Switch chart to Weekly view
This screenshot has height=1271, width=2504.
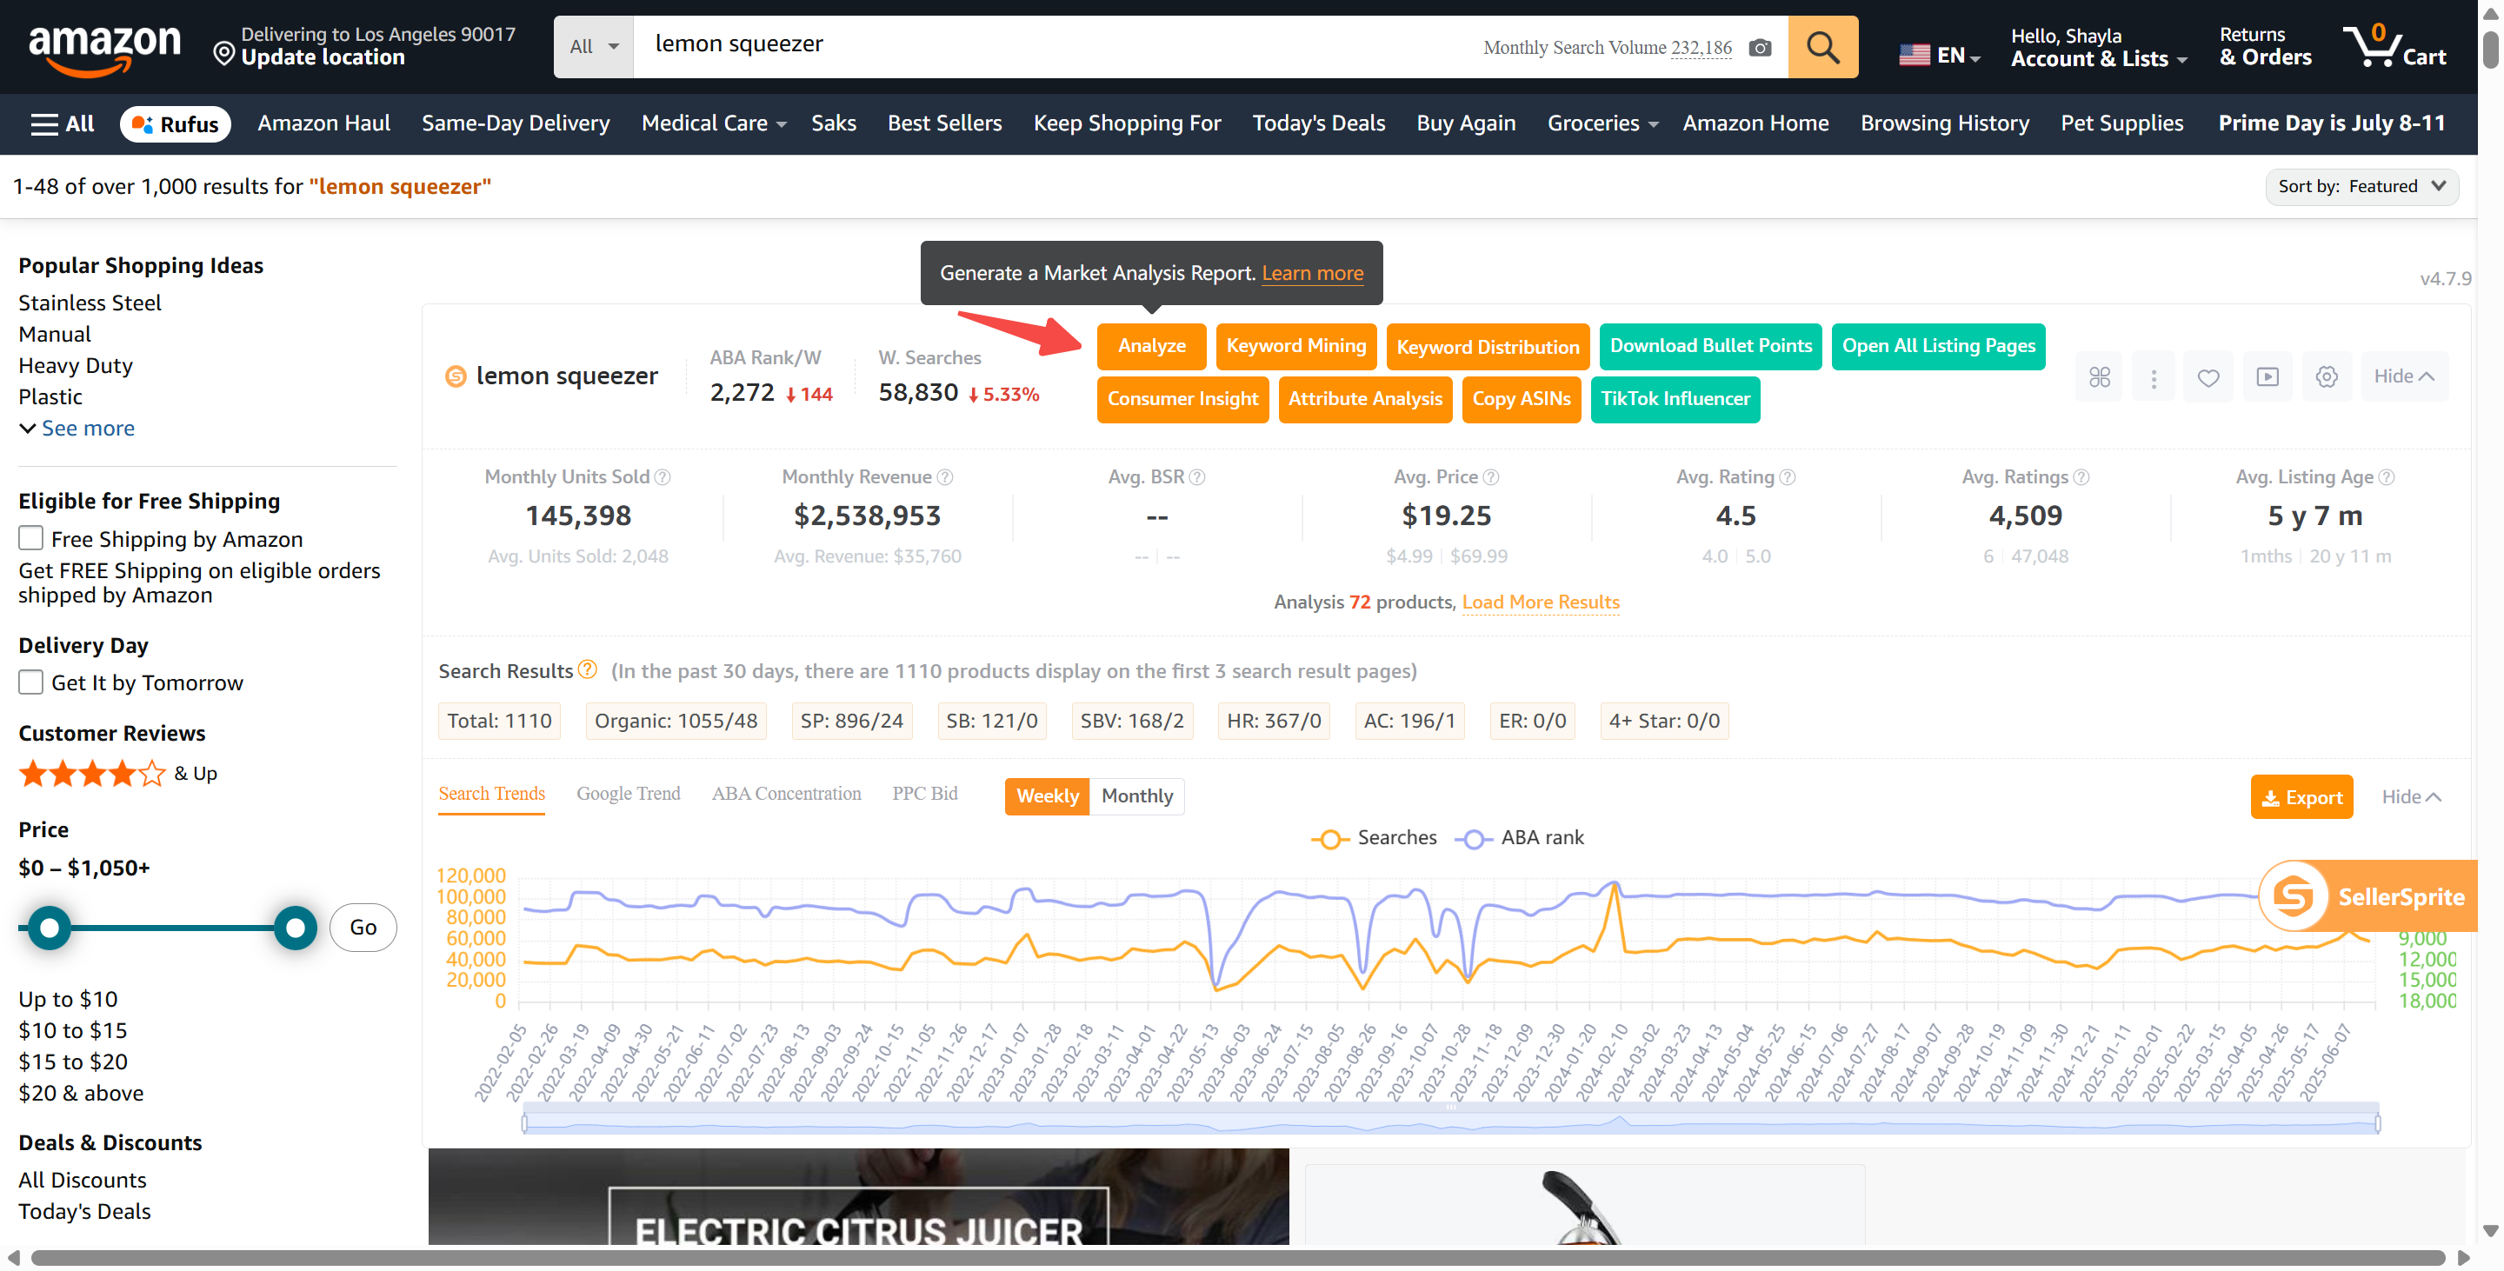click(1047, 795)
